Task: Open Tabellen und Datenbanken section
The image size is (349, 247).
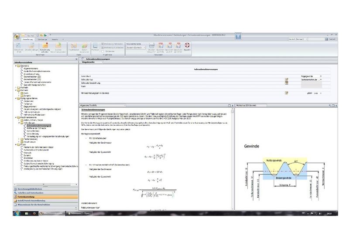Action: [46, 193]
